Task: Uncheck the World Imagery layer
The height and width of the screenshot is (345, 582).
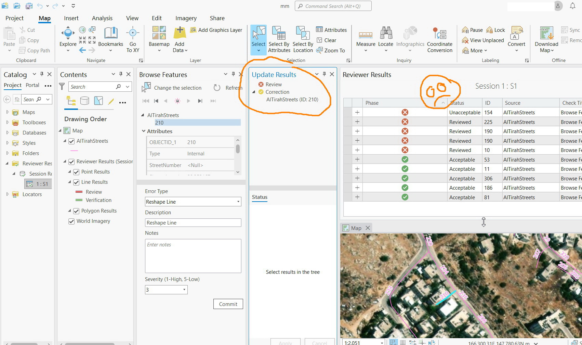Action: [71, 221]
